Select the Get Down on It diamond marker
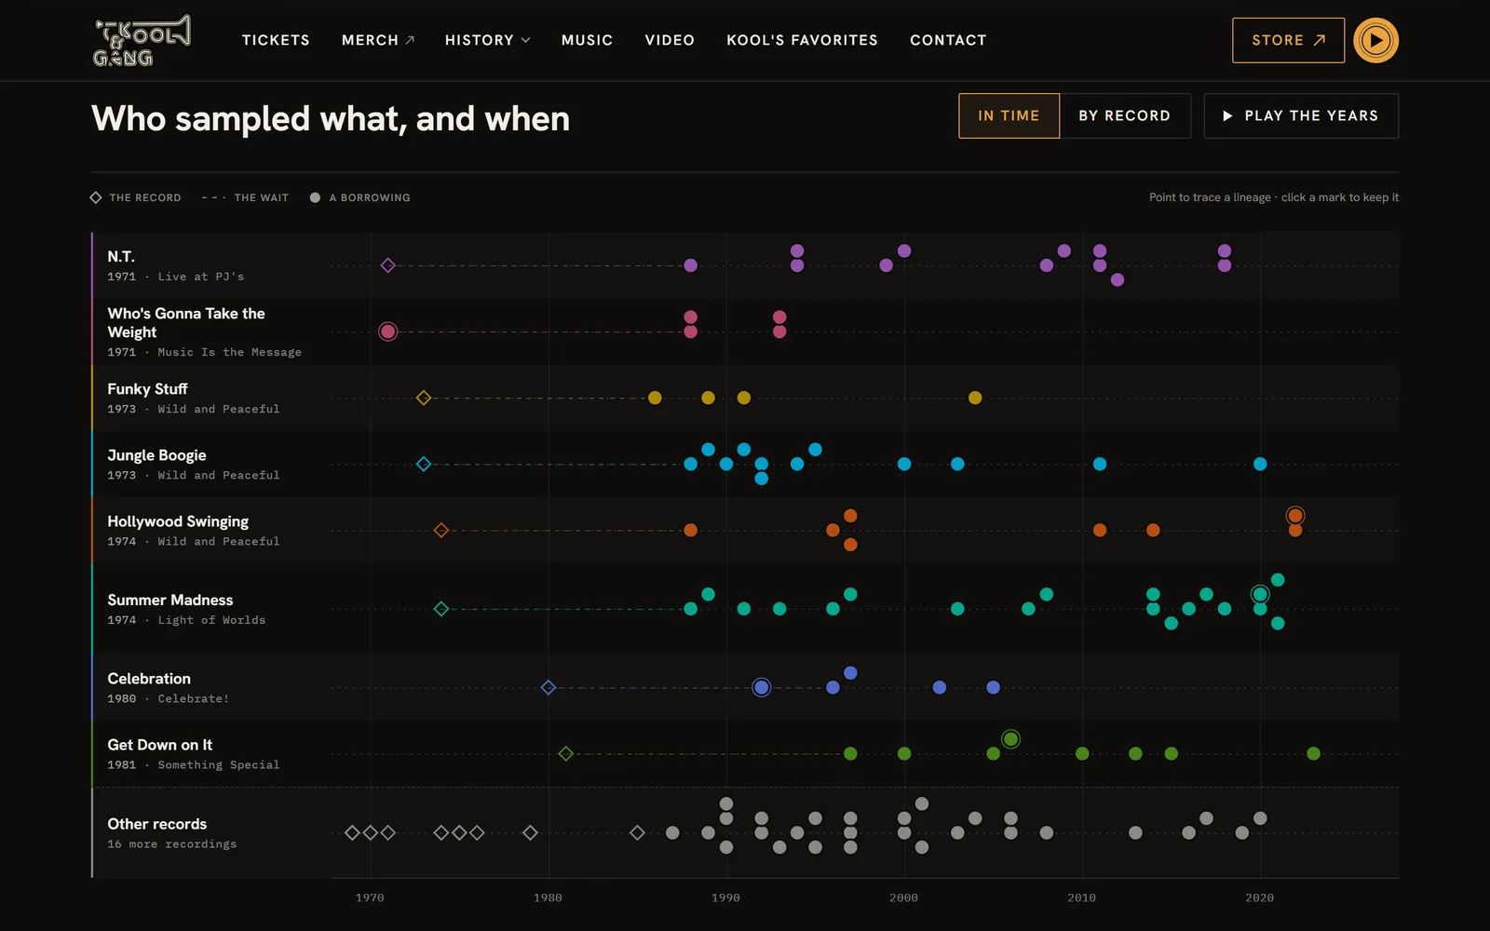1490x931 pixels. 566,753
